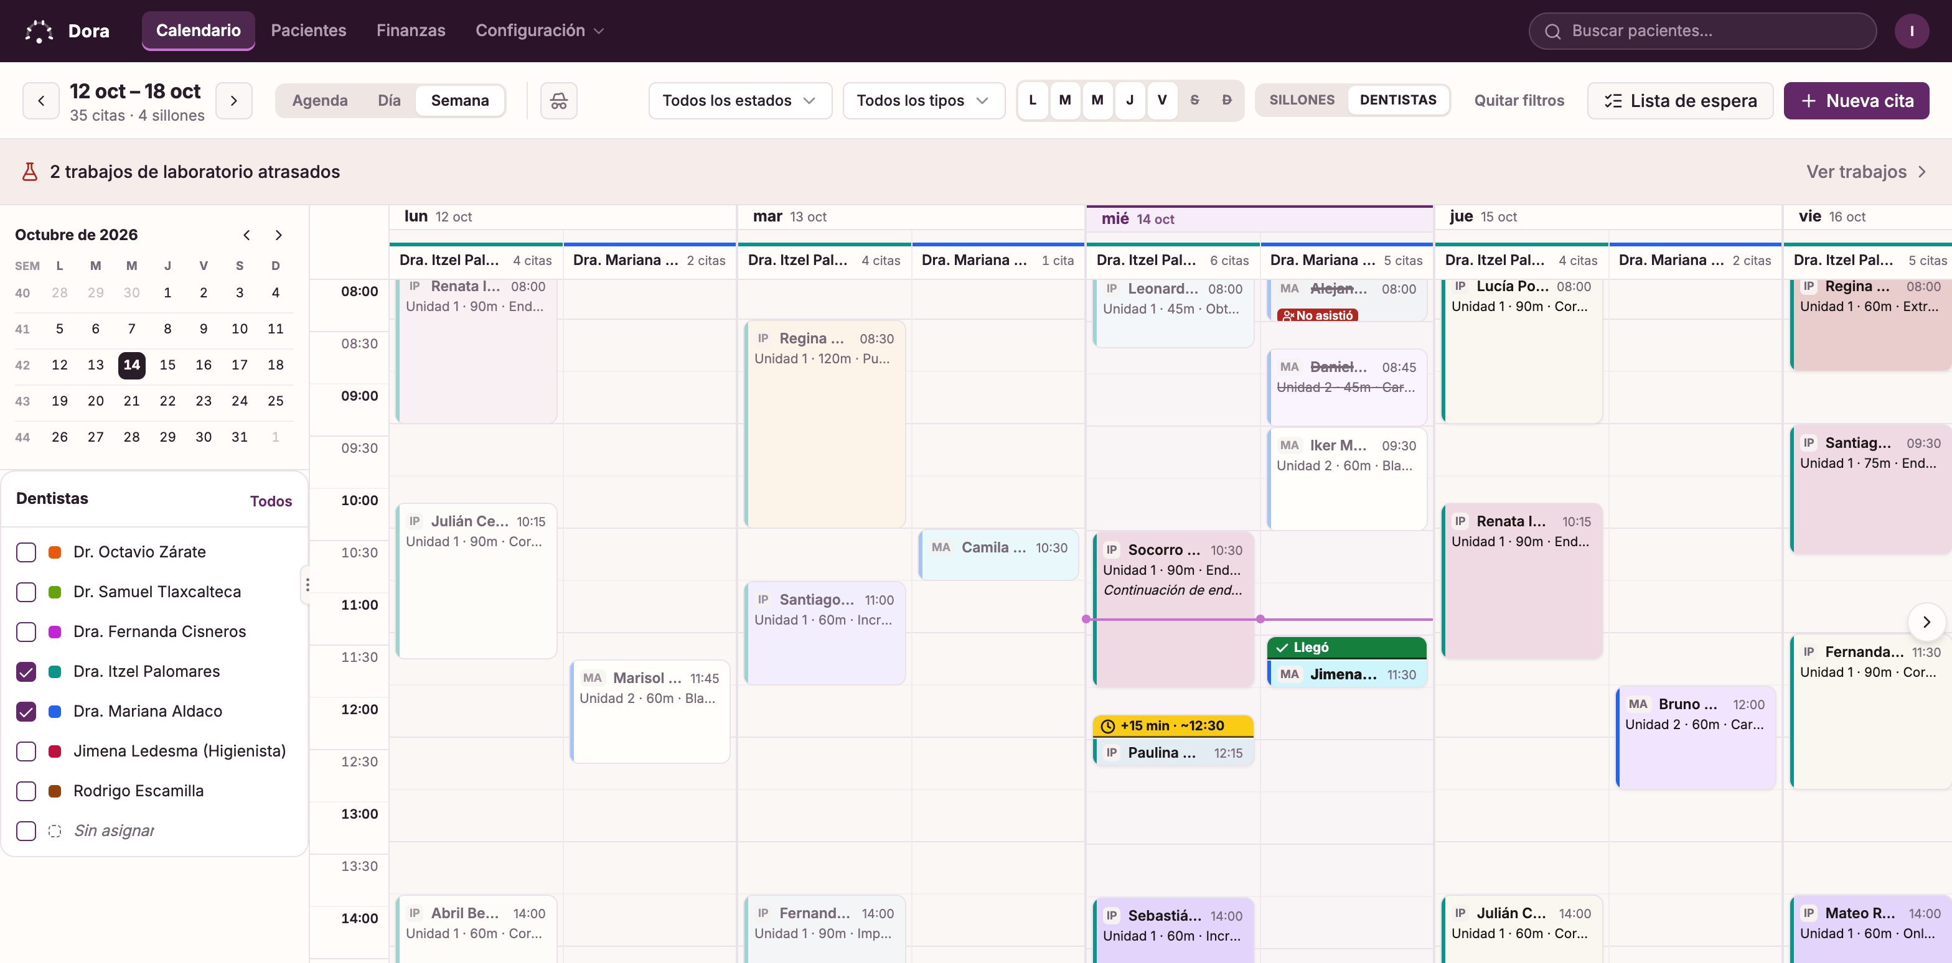Toggle the S (sábado) day filter
This screenshot has height=963, width=1952.
click(1194, 100)
